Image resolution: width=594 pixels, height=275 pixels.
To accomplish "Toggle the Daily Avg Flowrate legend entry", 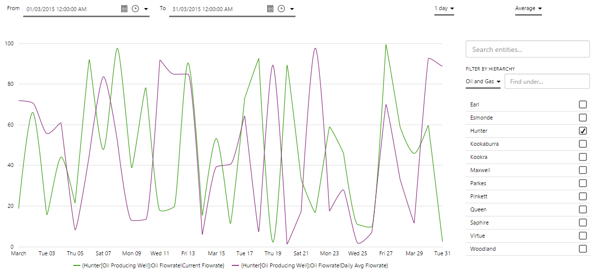I will pyautogui.click(x=310, y=265).
